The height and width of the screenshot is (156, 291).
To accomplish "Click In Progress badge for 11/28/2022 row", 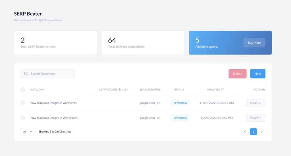I will coord(180,118).
